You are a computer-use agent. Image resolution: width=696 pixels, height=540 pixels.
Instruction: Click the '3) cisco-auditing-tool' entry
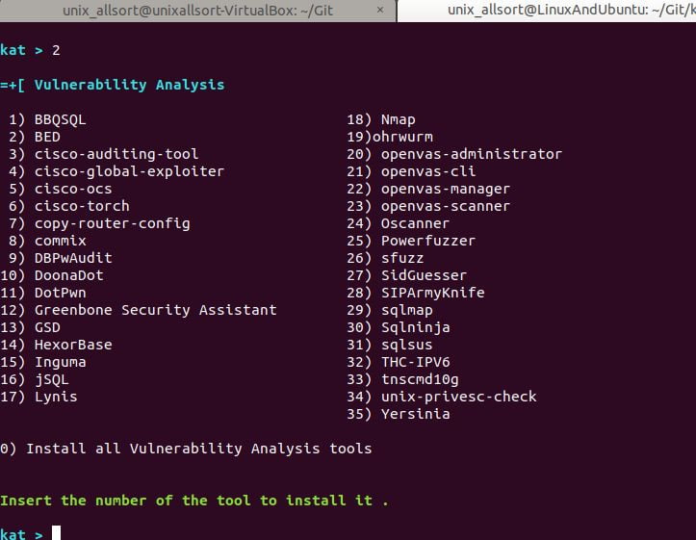103,154
